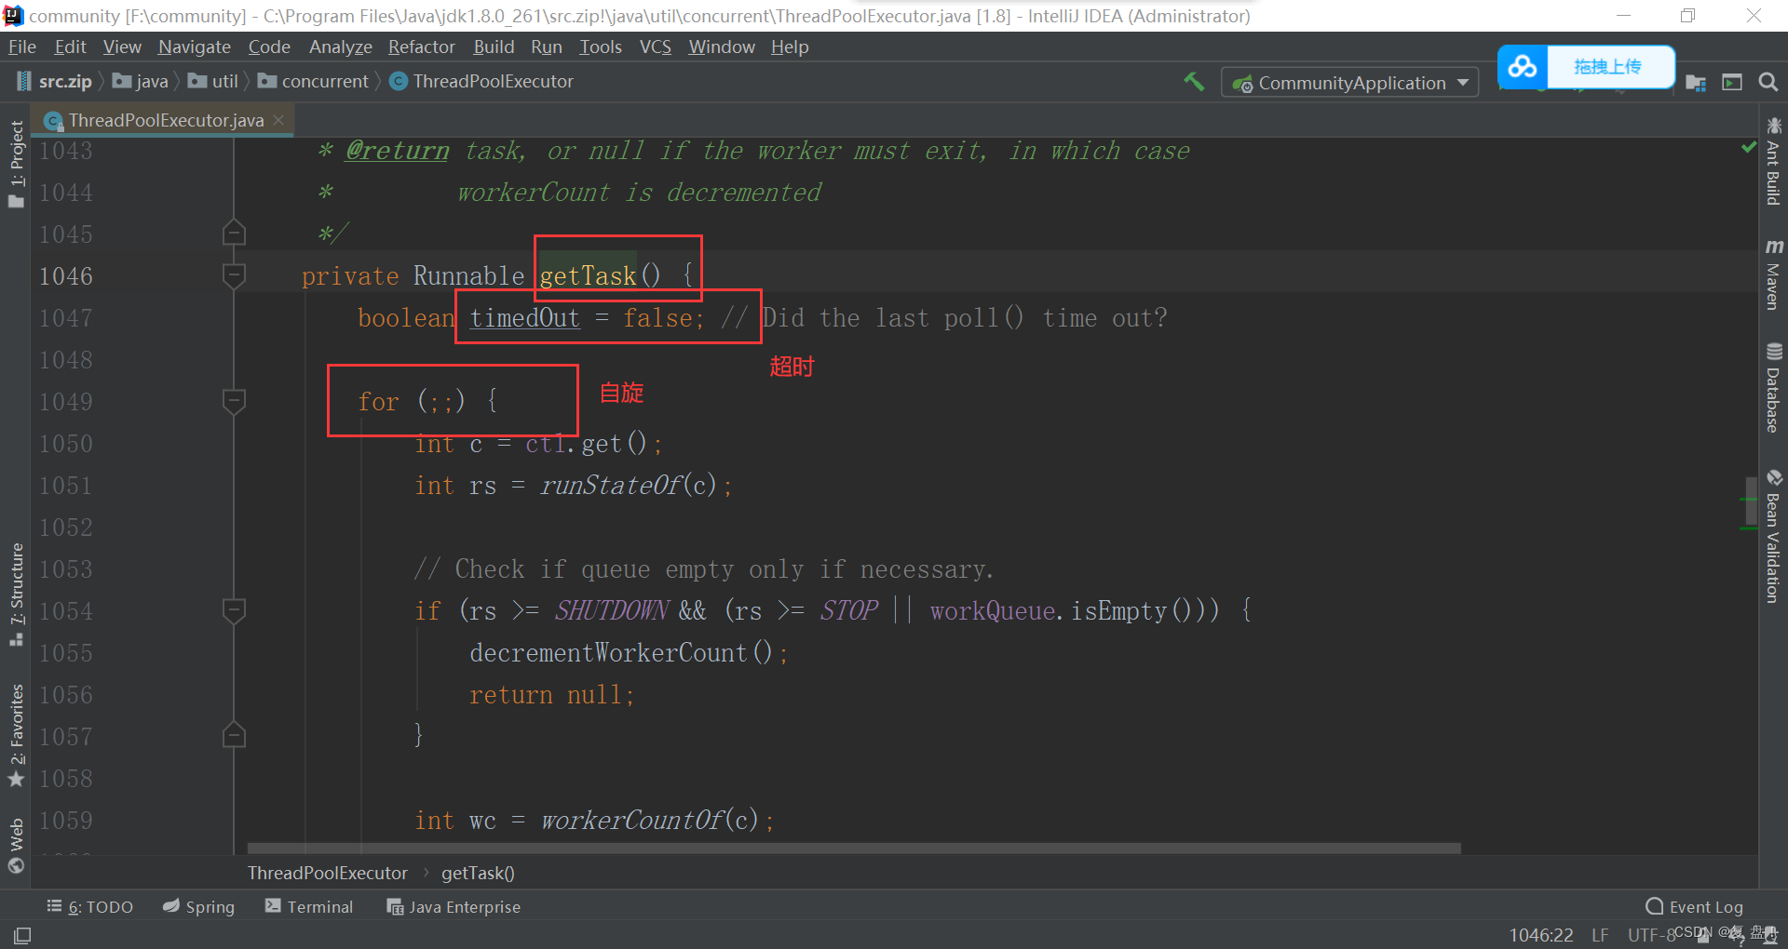
Task: Open the View menu
Action: [x=122, y=47]
